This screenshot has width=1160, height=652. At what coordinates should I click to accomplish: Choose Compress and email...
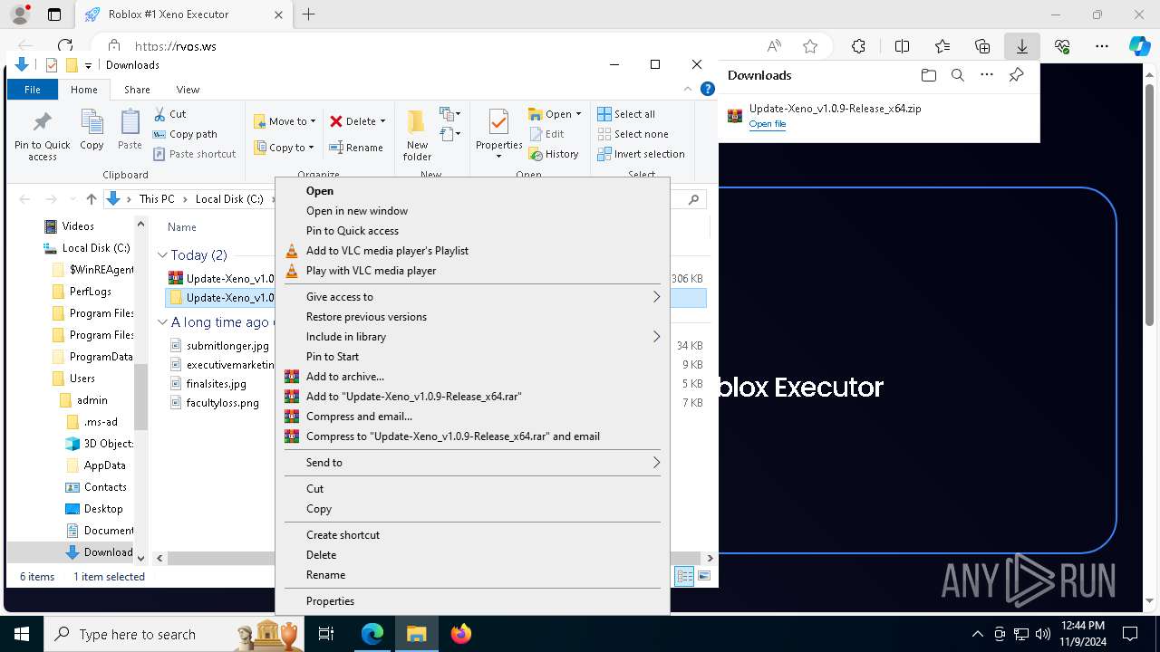click(x=472, y=417)
